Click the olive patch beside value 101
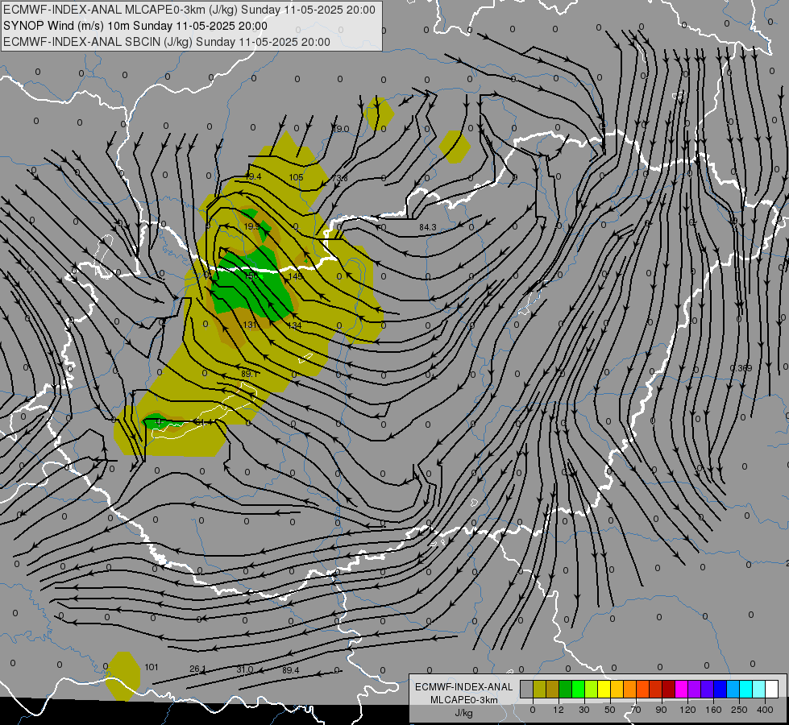 [123, 676]
